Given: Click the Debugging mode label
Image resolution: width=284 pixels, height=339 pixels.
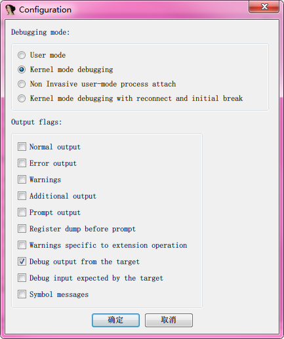Looking at the screenshot, I should [x=41, y=32].
